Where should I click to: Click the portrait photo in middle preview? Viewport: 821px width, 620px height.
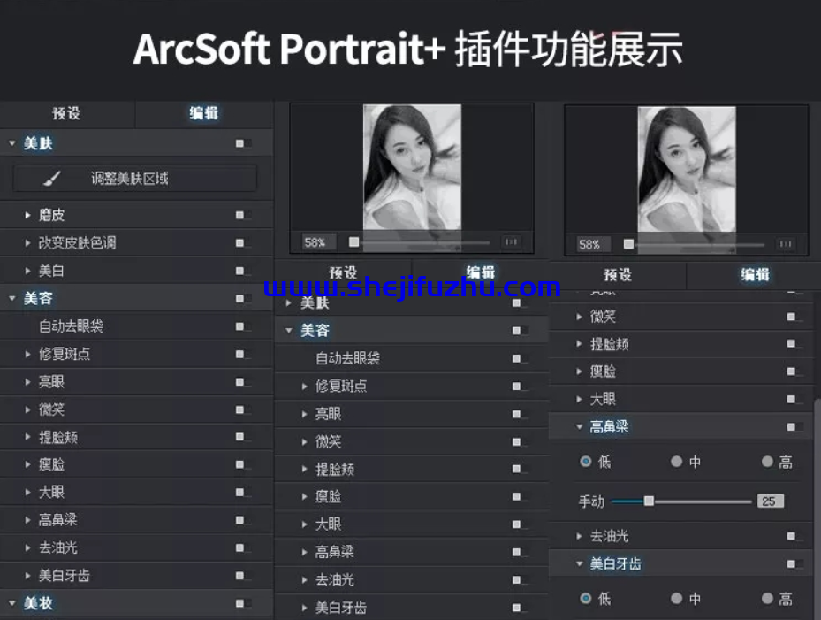pyautogui.click(x=412, y=167)
